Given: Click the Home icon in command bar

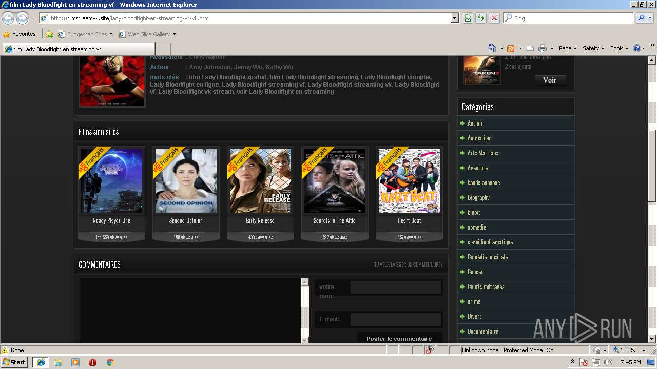Looking at the screenshot, I should (x=492, y=48).
